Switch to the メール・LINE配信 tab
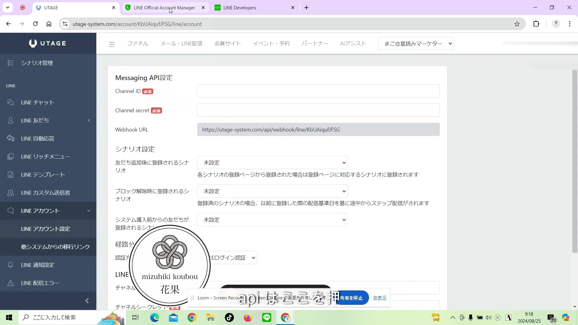Screen dimensions: 578x325 (181, 43)
